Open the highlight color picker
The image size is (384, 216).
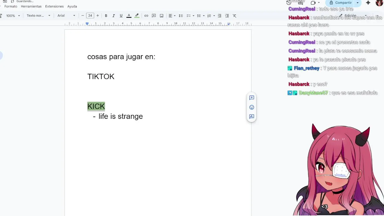point(137,16)
